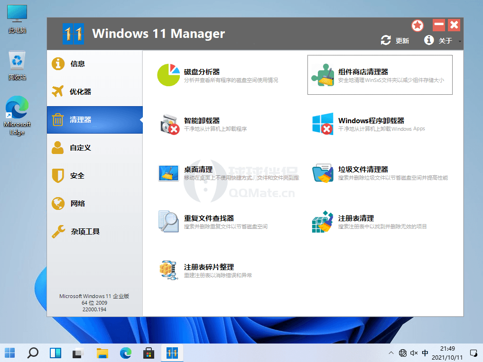Screen dimensions: 483x362
Task: Open the Duplicate Files Finder (重复文件查找器) icon
Action: [x=168, y=221]
